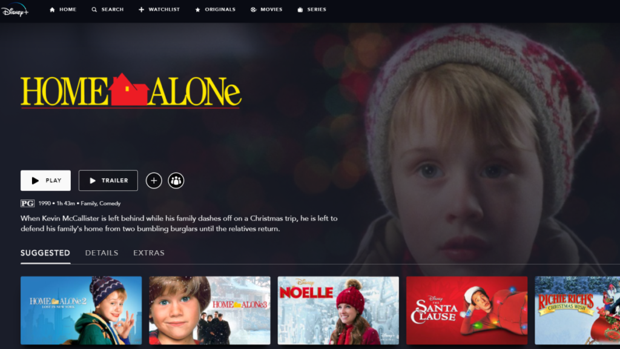The width and height of the screenshot is (620, 349).
Task: Open Search in the top navigation
Action: click(x=108, y=10)
